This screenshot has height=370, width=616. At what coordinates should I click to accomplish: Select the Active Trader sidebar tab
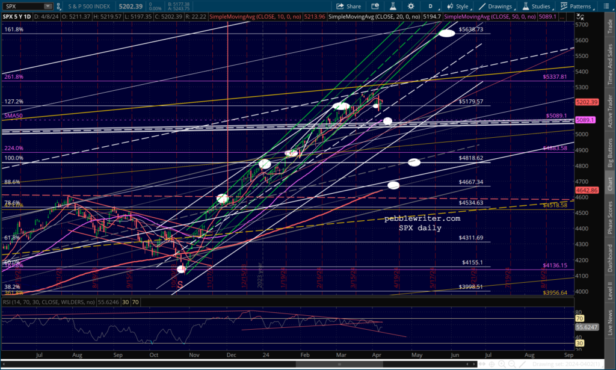coord(610,108)
